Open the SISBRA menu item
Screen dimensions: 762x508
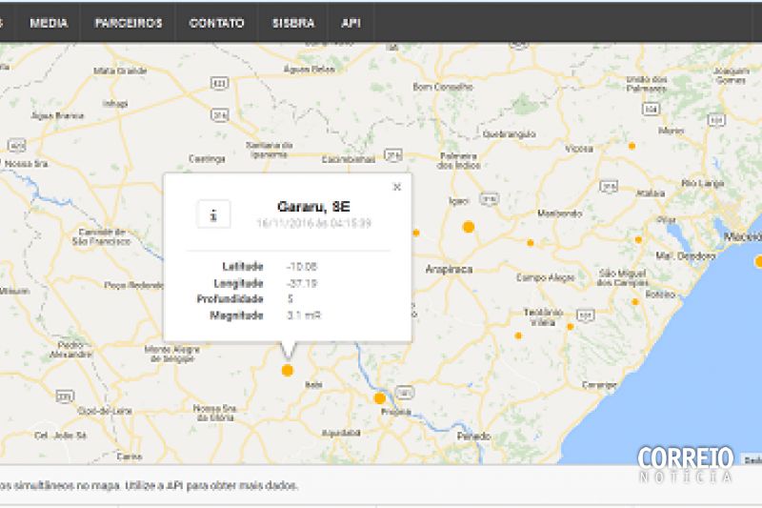pyautogui.click(x=293, y=23)
